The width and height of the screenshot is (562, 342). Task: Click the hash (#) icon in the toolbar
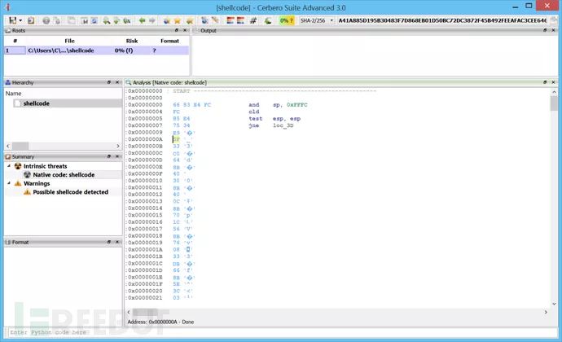coord(252,20)
